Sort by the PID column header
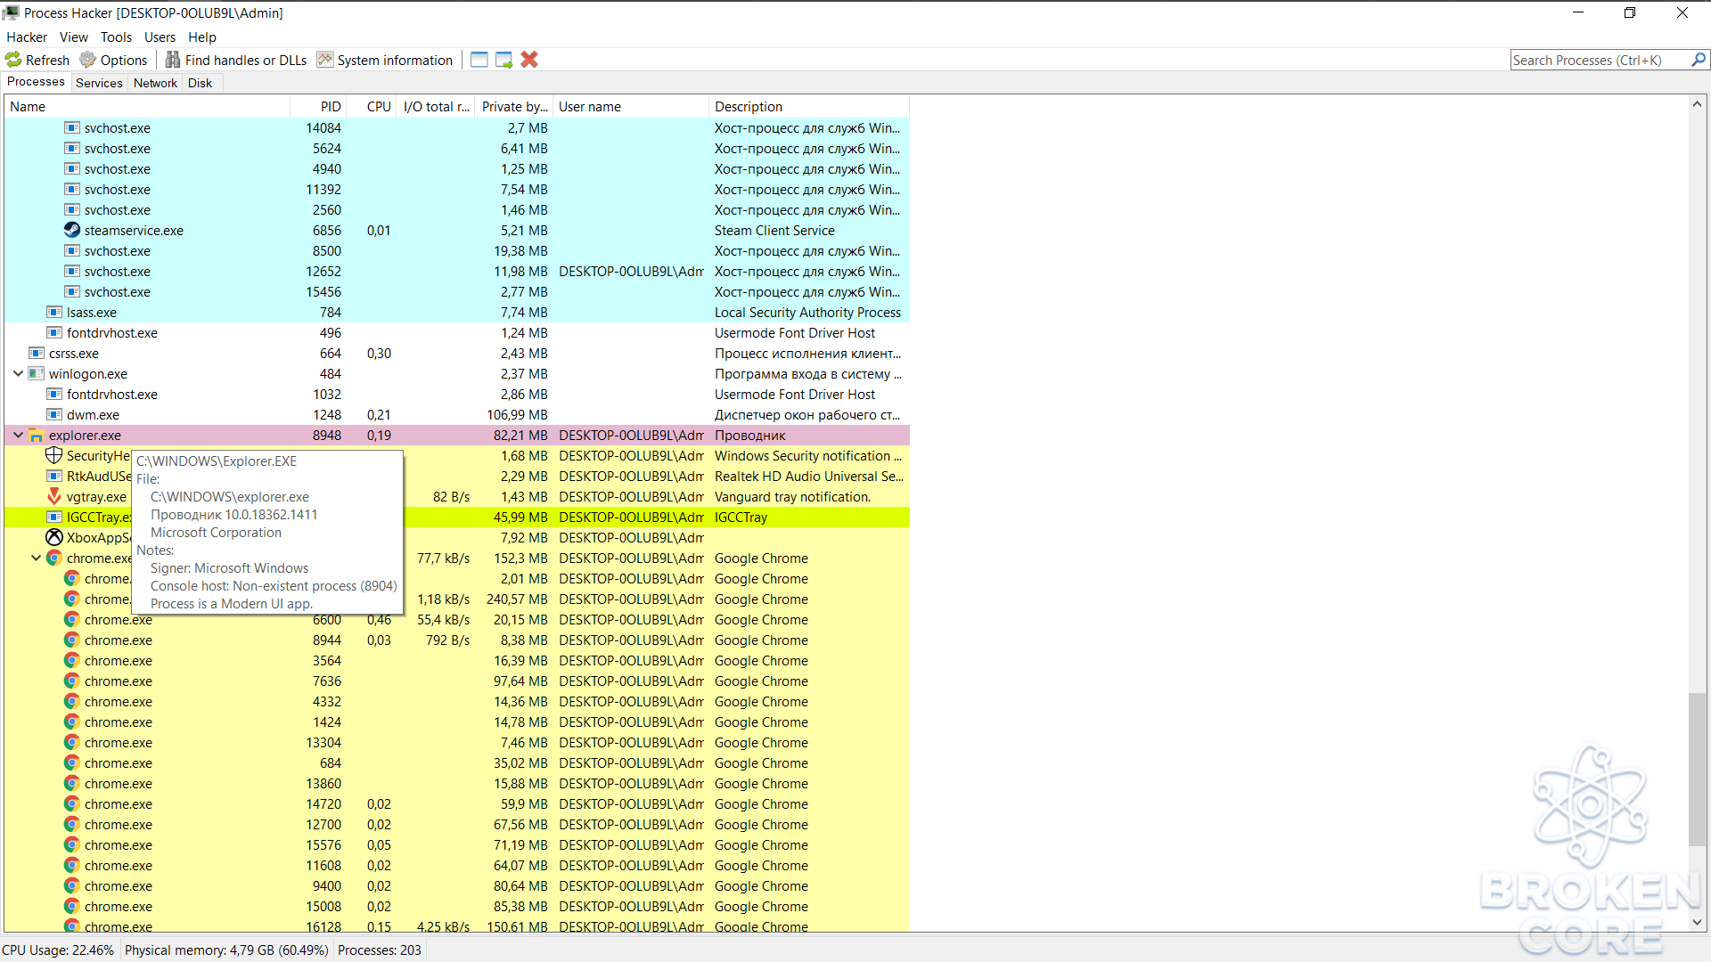1711x962 pixels. pos(318,106)
